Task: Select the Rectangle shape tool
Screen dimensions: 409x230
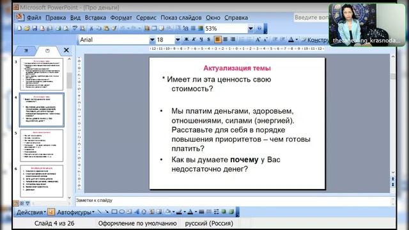Action: 114,212
